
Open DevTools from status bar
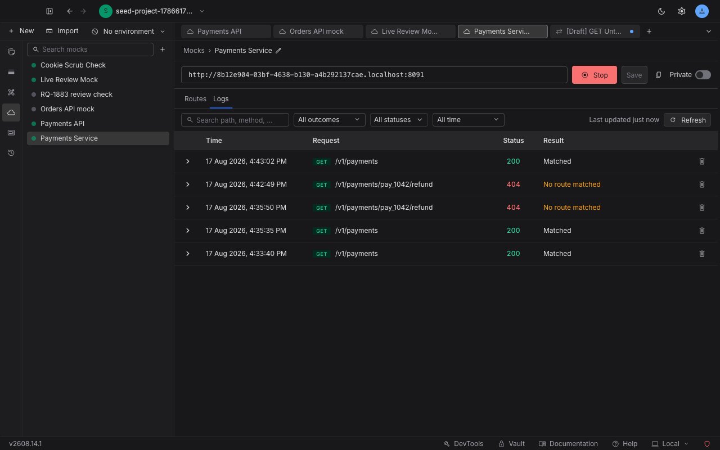[x=463, y=444]
